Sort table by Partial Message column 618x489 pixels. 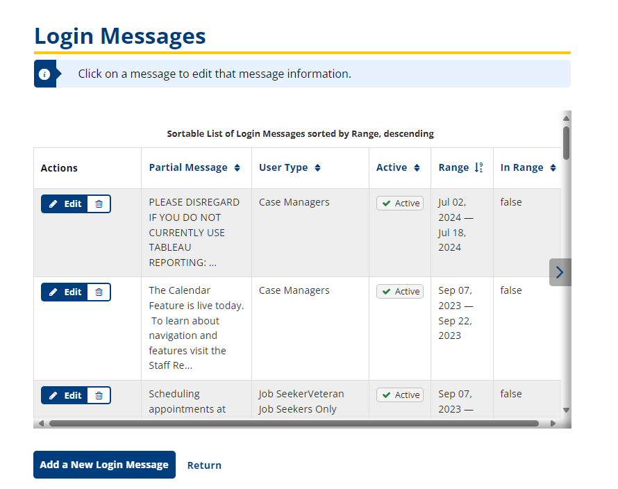point(194,167)
